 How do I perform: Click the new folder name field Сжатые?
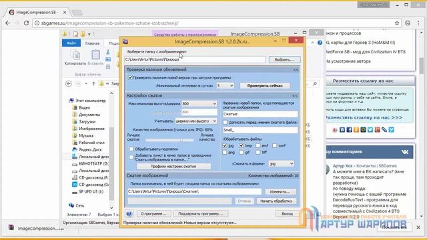(260, 114)
